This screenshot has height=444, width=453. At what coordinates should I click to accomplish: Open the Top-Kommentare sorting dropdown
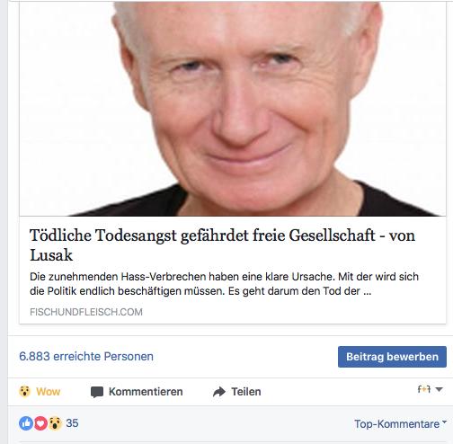(x=400, y=424)
